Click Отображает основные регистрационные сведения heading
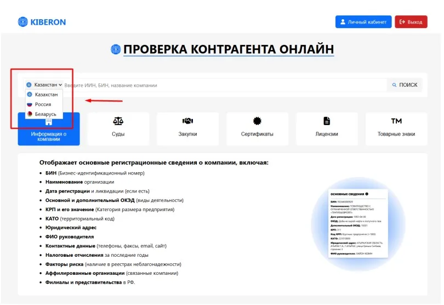444x305 pixels. [154, 163]
